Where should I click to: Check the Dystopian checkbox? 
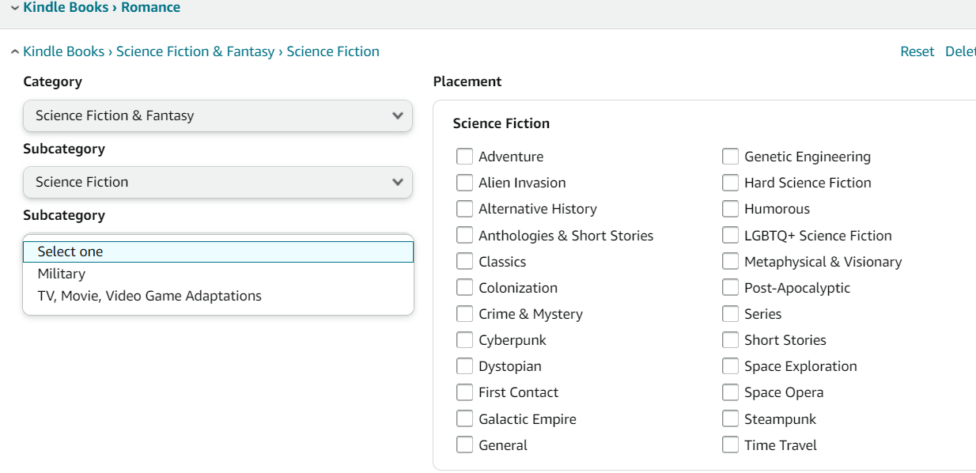coord(464,366)
